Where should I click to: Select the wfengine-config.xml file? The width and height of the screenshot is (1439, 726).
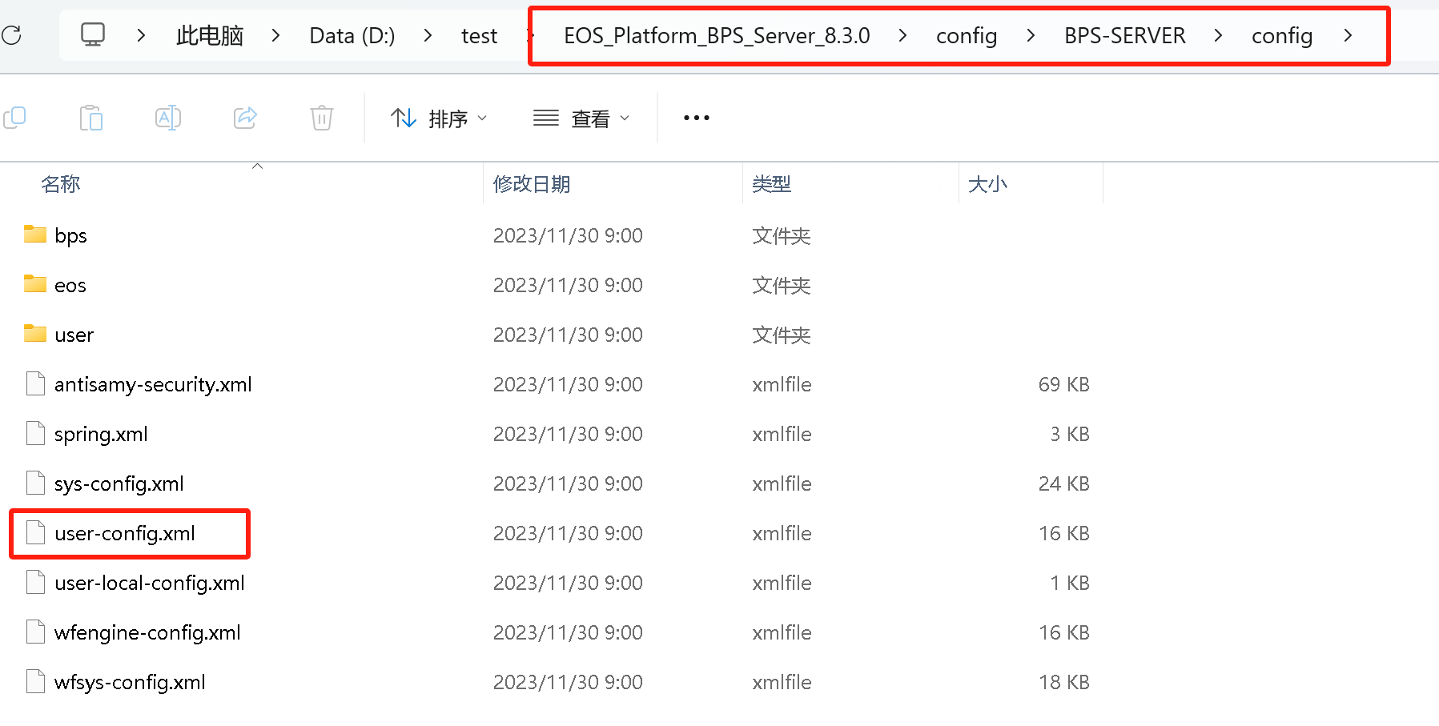tap(147, 632)
